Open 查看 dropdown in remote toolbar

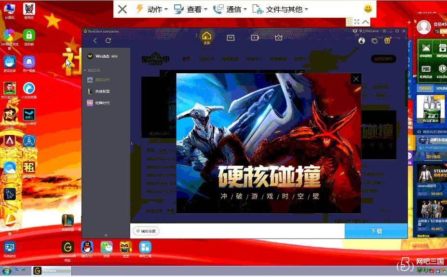191,10
